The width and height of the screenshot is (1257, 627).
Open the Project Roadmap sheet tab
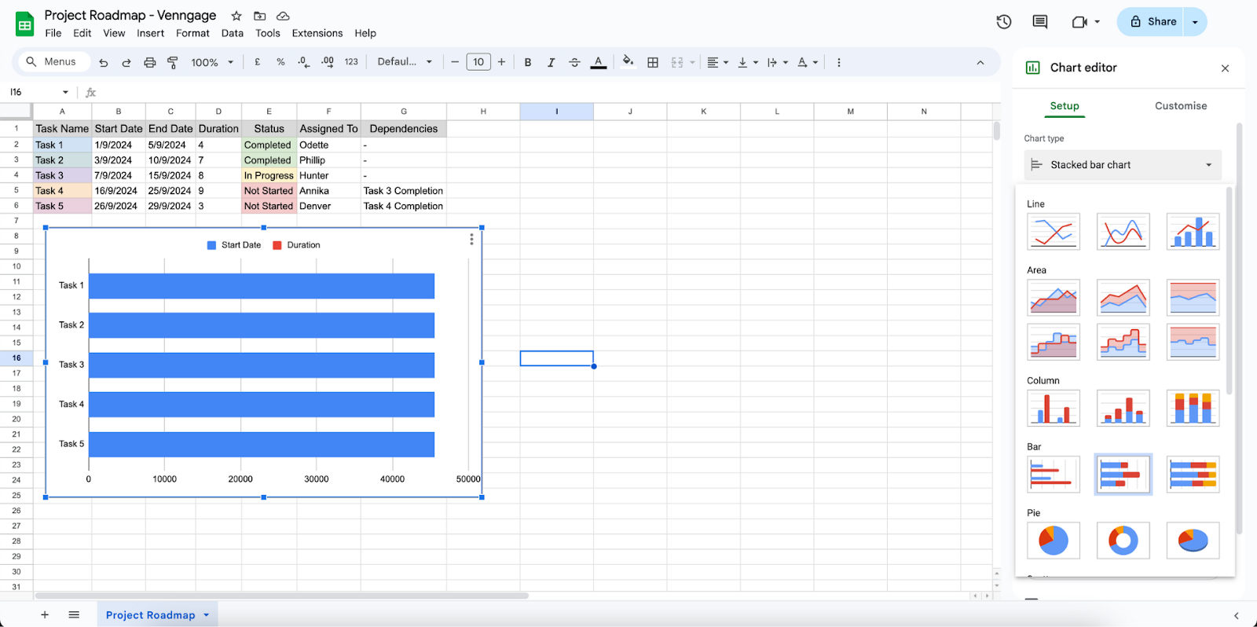pyautogui.click(x=157, y=614)
